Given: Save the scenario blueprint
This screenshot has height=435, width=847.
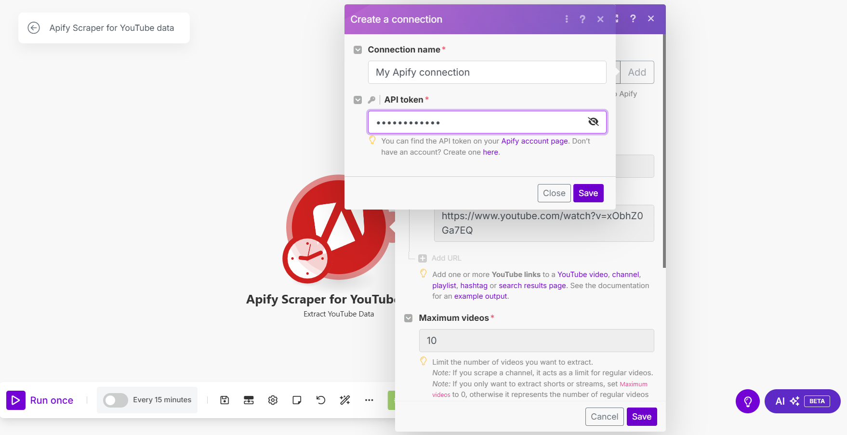Looking at the screenshot, I should 225,400.
